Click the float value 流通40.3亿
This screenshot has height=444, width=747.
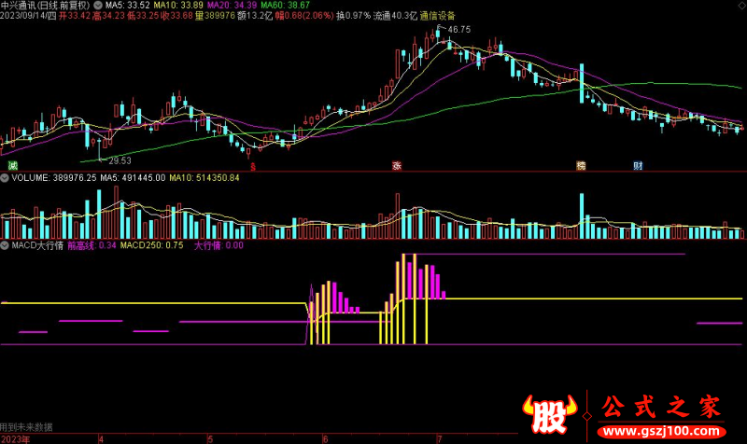[x=395, y=16]
